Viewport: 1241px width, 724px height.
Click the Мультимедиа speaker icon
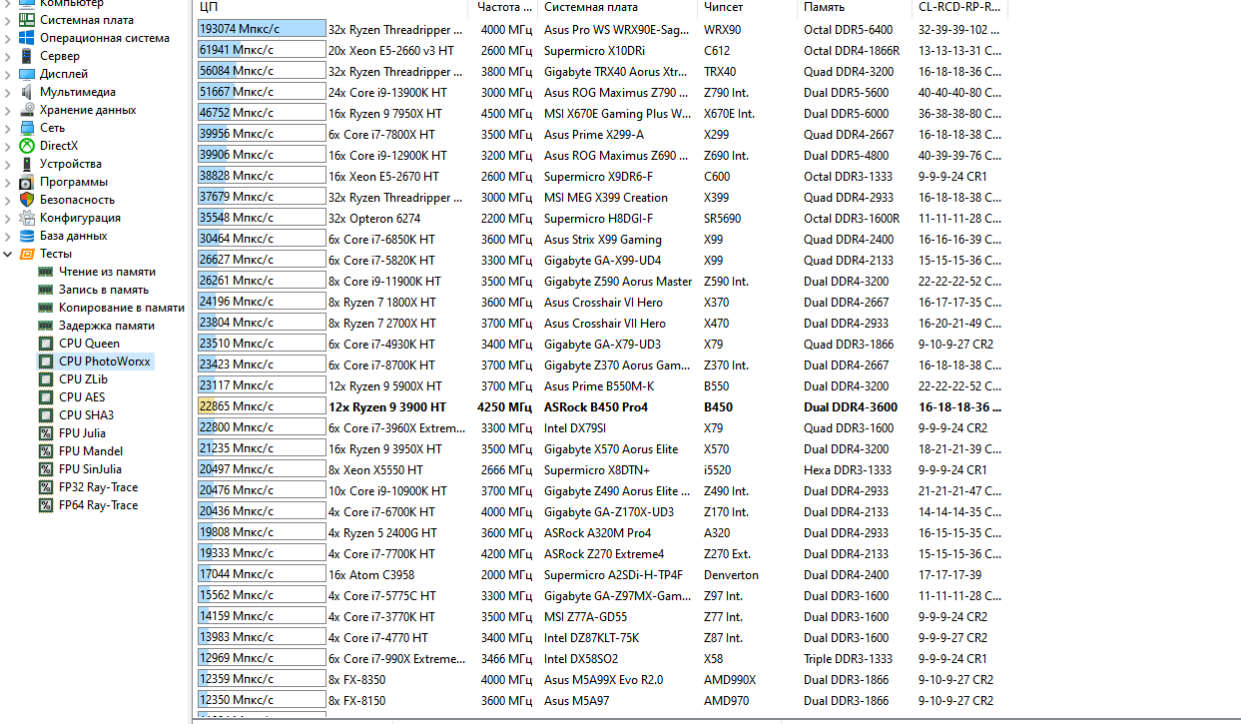click(x=27, y=92)
